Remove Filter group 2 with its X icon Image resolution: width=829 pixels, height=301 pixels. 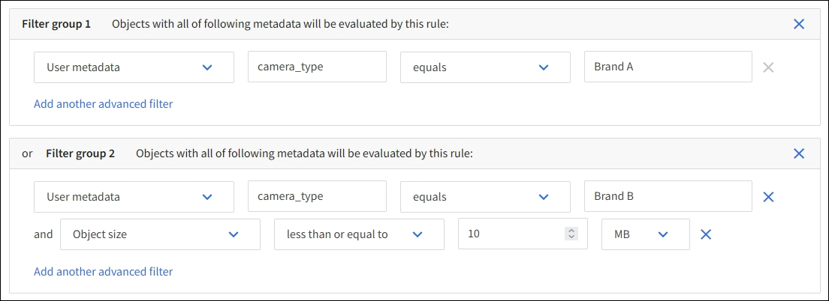click(x=799, y=153)
